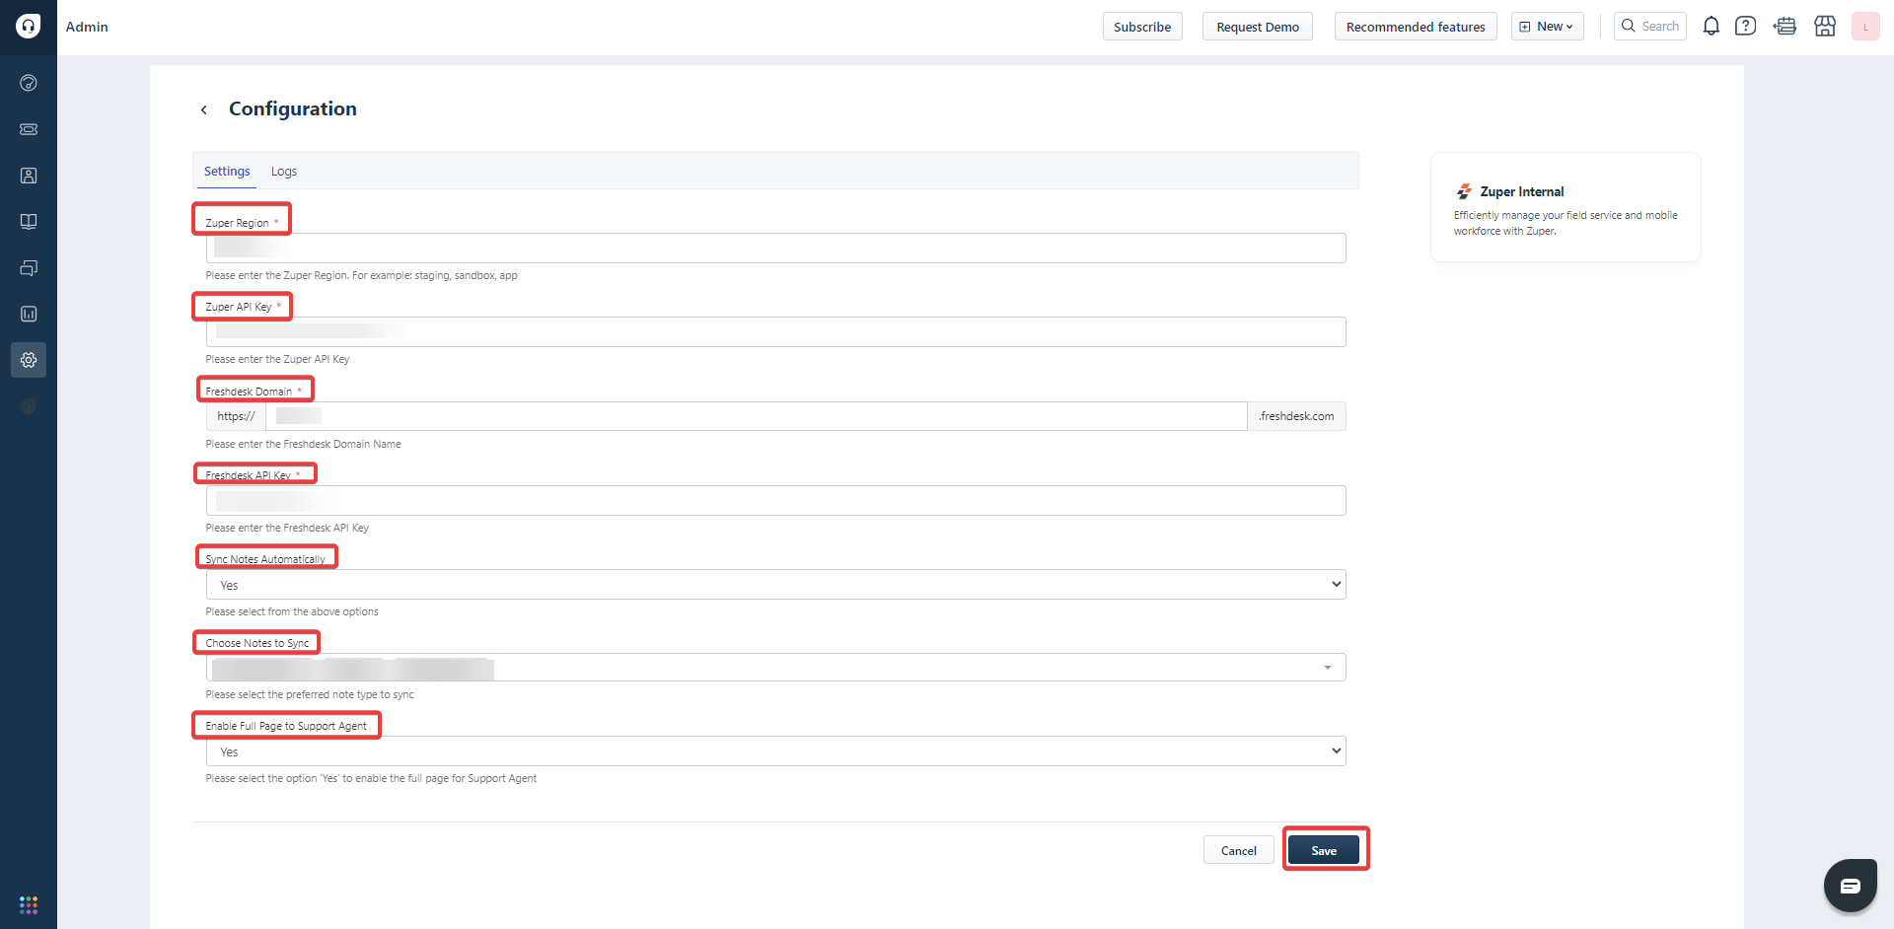Open the Solutions book icon in sidebar

pyautogui.click(x=29, y=222)
